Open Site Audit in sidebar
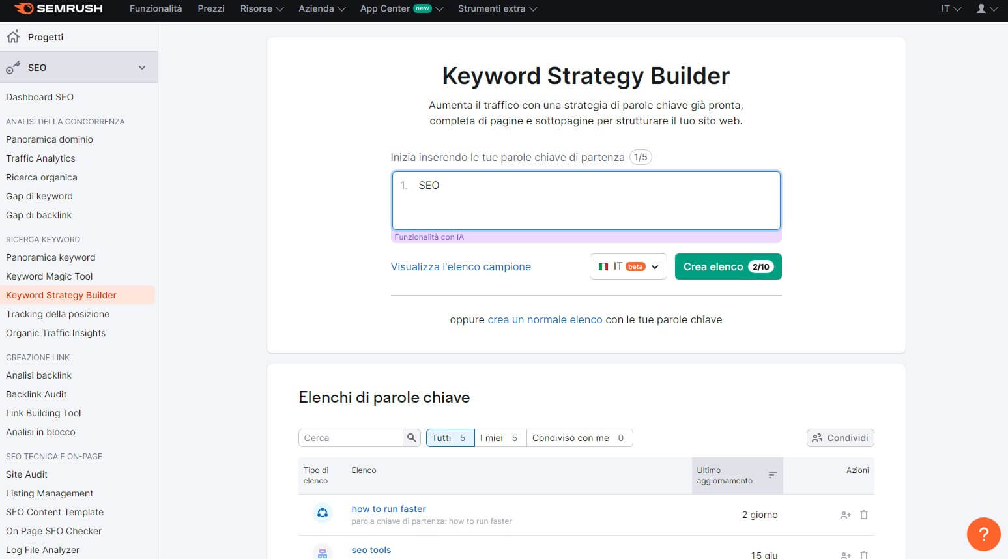 point(27,474)
